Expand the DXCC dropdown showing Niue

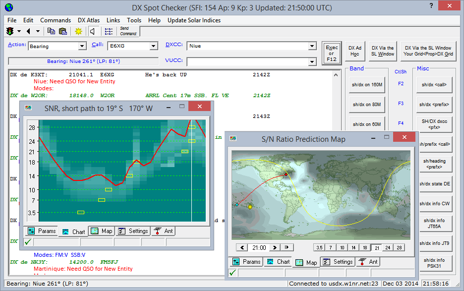click(312, 46)
